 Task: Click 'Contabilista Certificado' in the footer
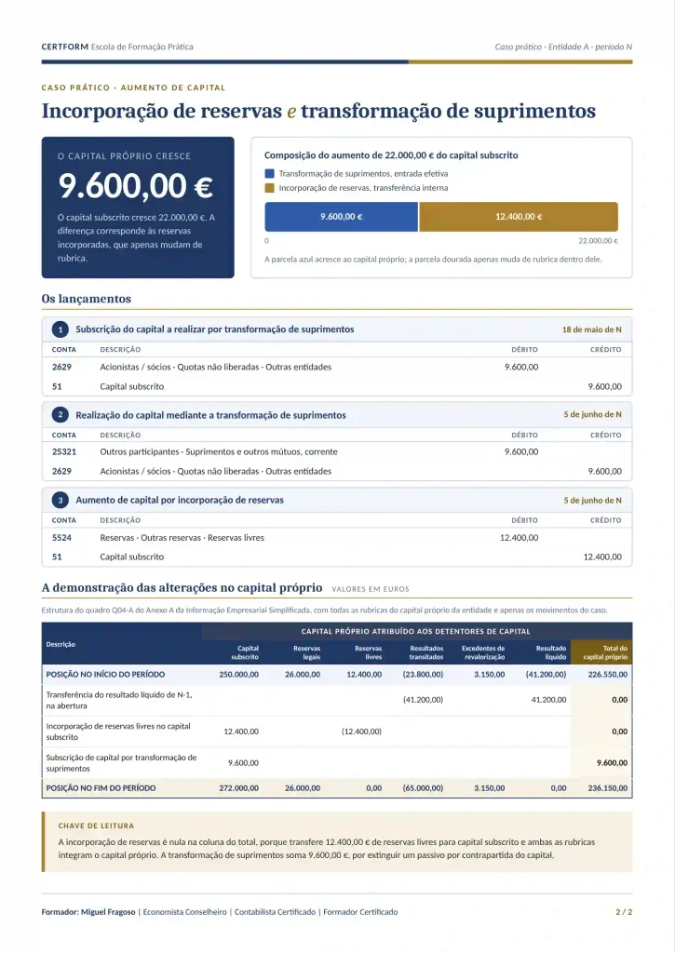click(x=275, y=912)
